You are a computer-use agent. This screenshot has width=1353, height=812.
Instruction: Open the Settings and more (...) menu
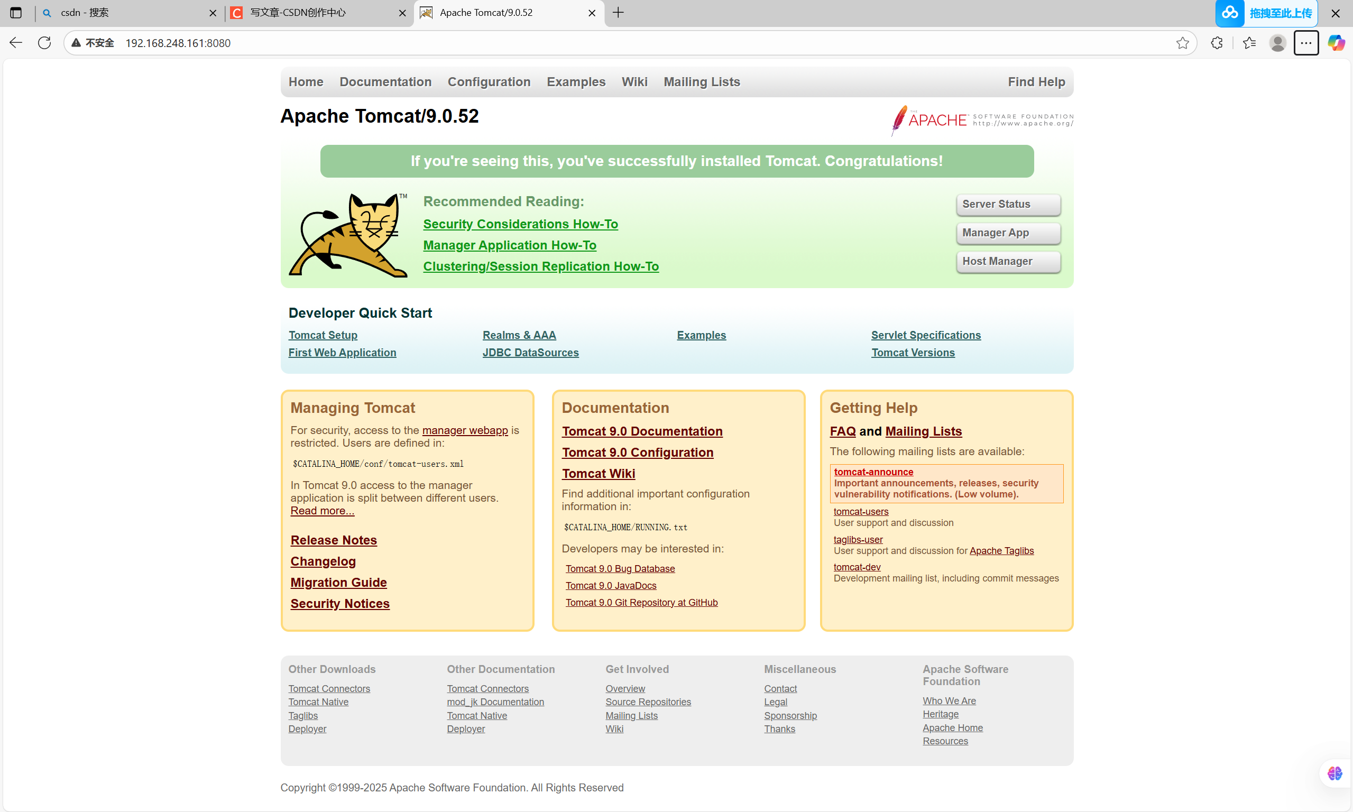pyautogui.click(x=1306, y=43)
